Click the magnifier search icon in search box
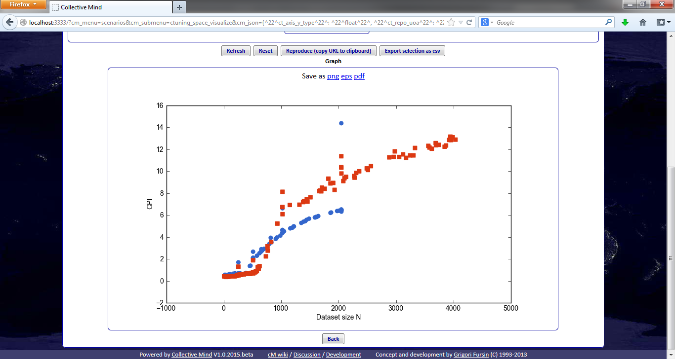This screenshot has height=359, width=675. pos(608,23)
